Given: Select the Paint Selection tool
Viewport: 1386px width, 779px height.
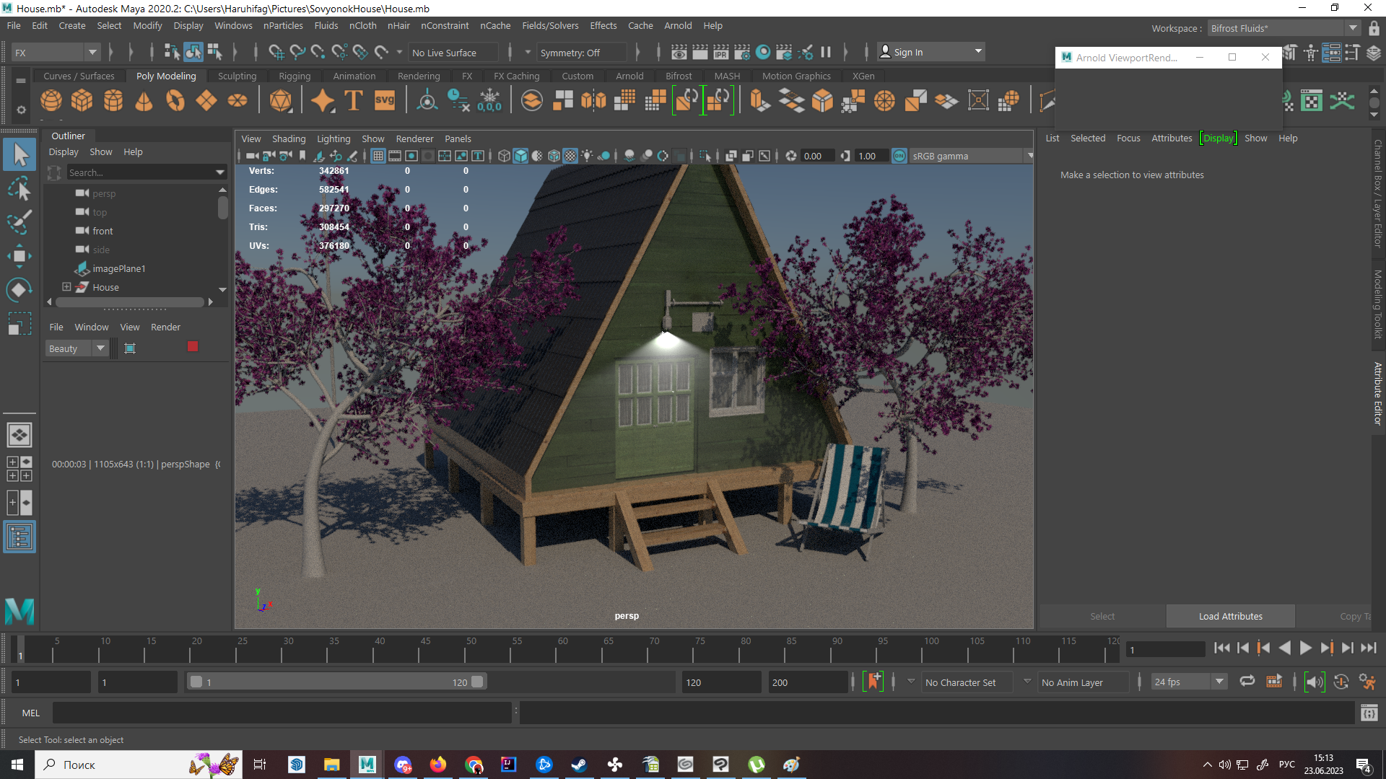Looking at the screenshot, I should tap(19, 222).
